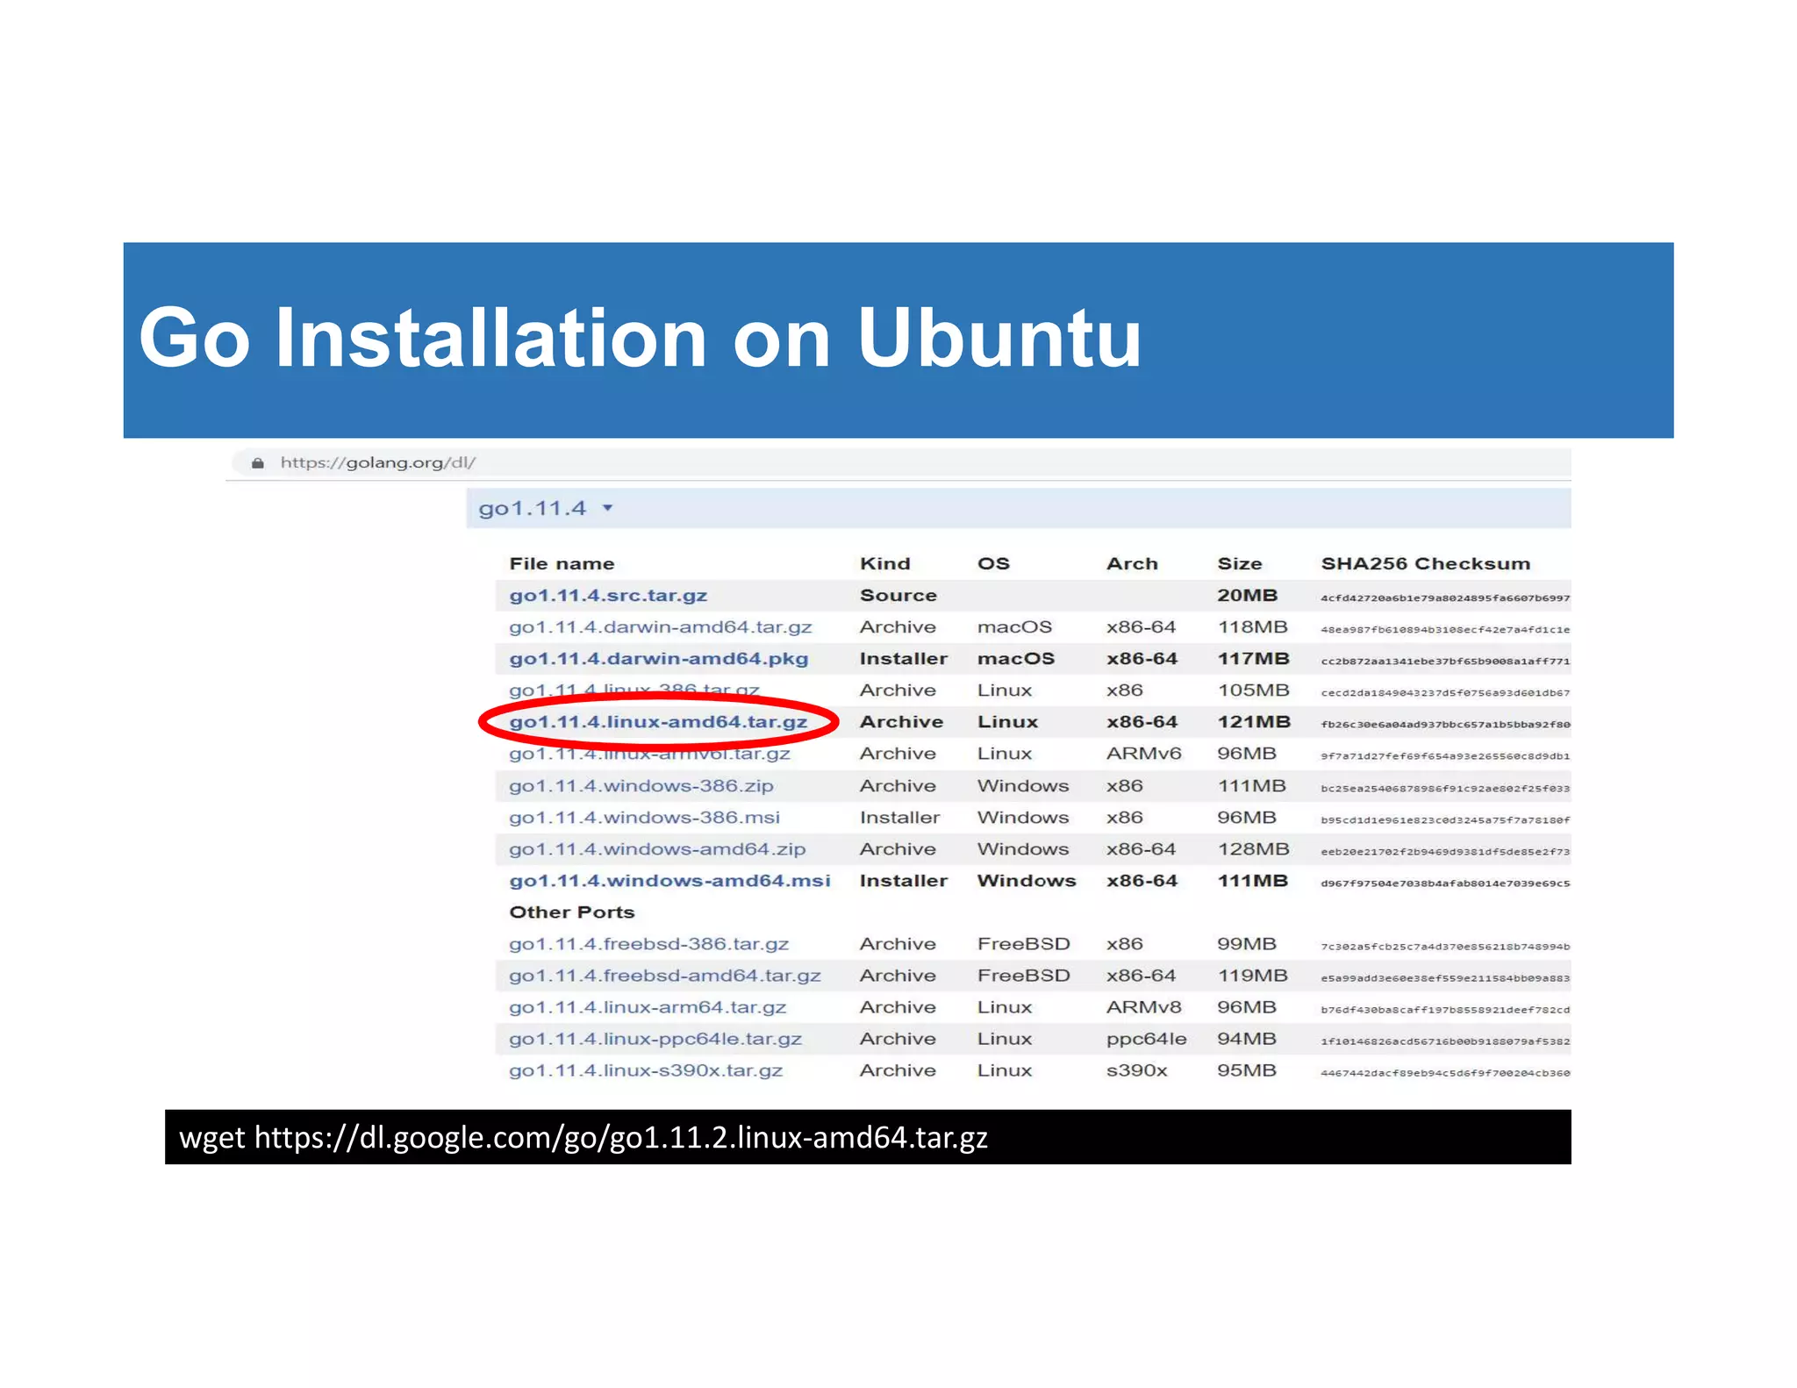
Task: Open go1.11.4.freebsd-386.tar.gz link
Action: tap(648, 943)
